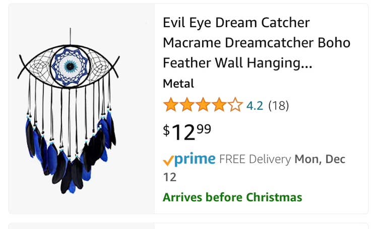Screen dimensions: 377x229
Task: Click the orange Prime checkmark icon
Action: (168, 160)
